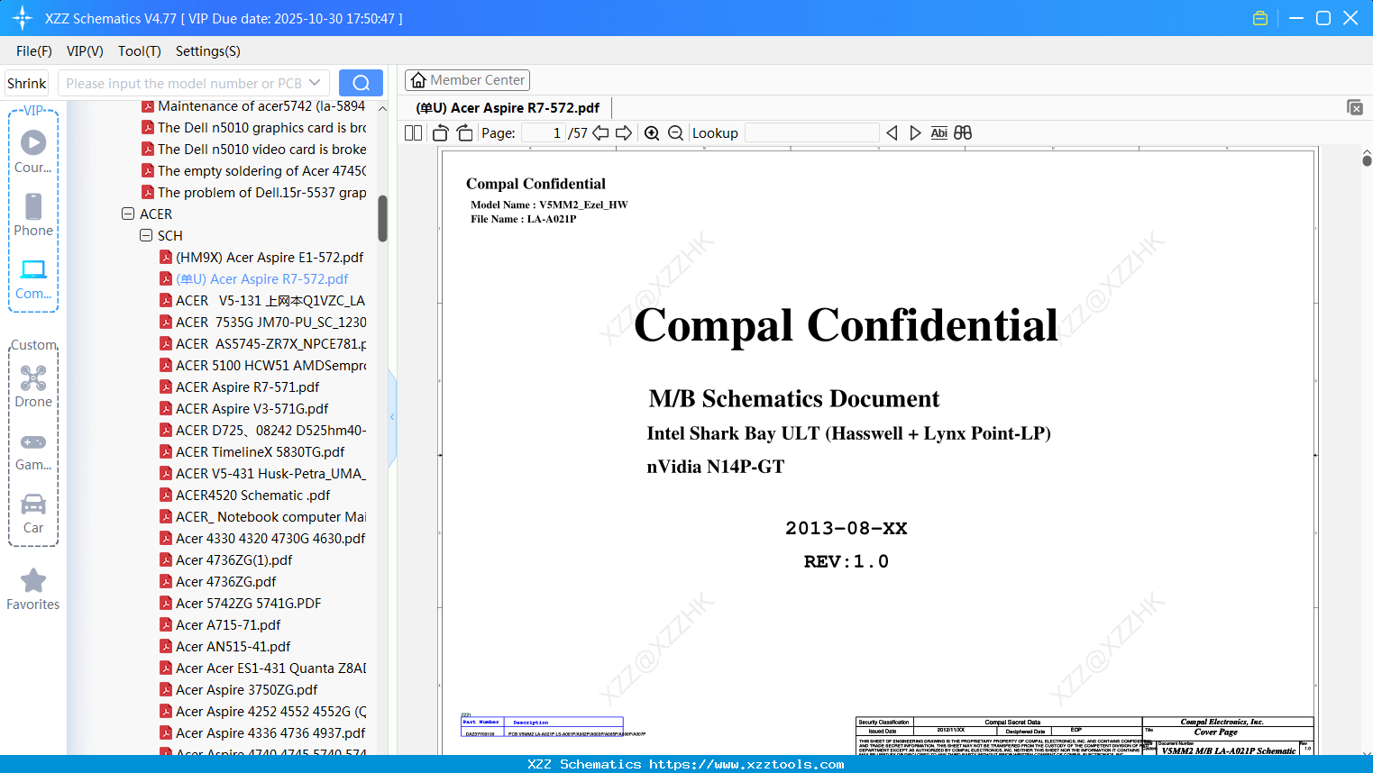Screen dimensions: 1373x773
Task: Open Acer 4736ZG.pdf
Action: (x=225, y=582)
